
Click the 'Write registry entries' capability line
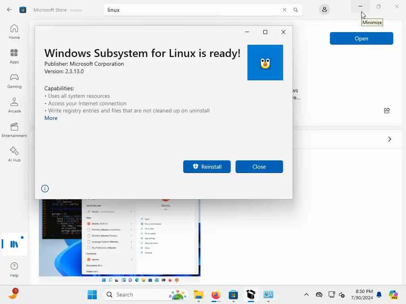[x=127, y=111]
